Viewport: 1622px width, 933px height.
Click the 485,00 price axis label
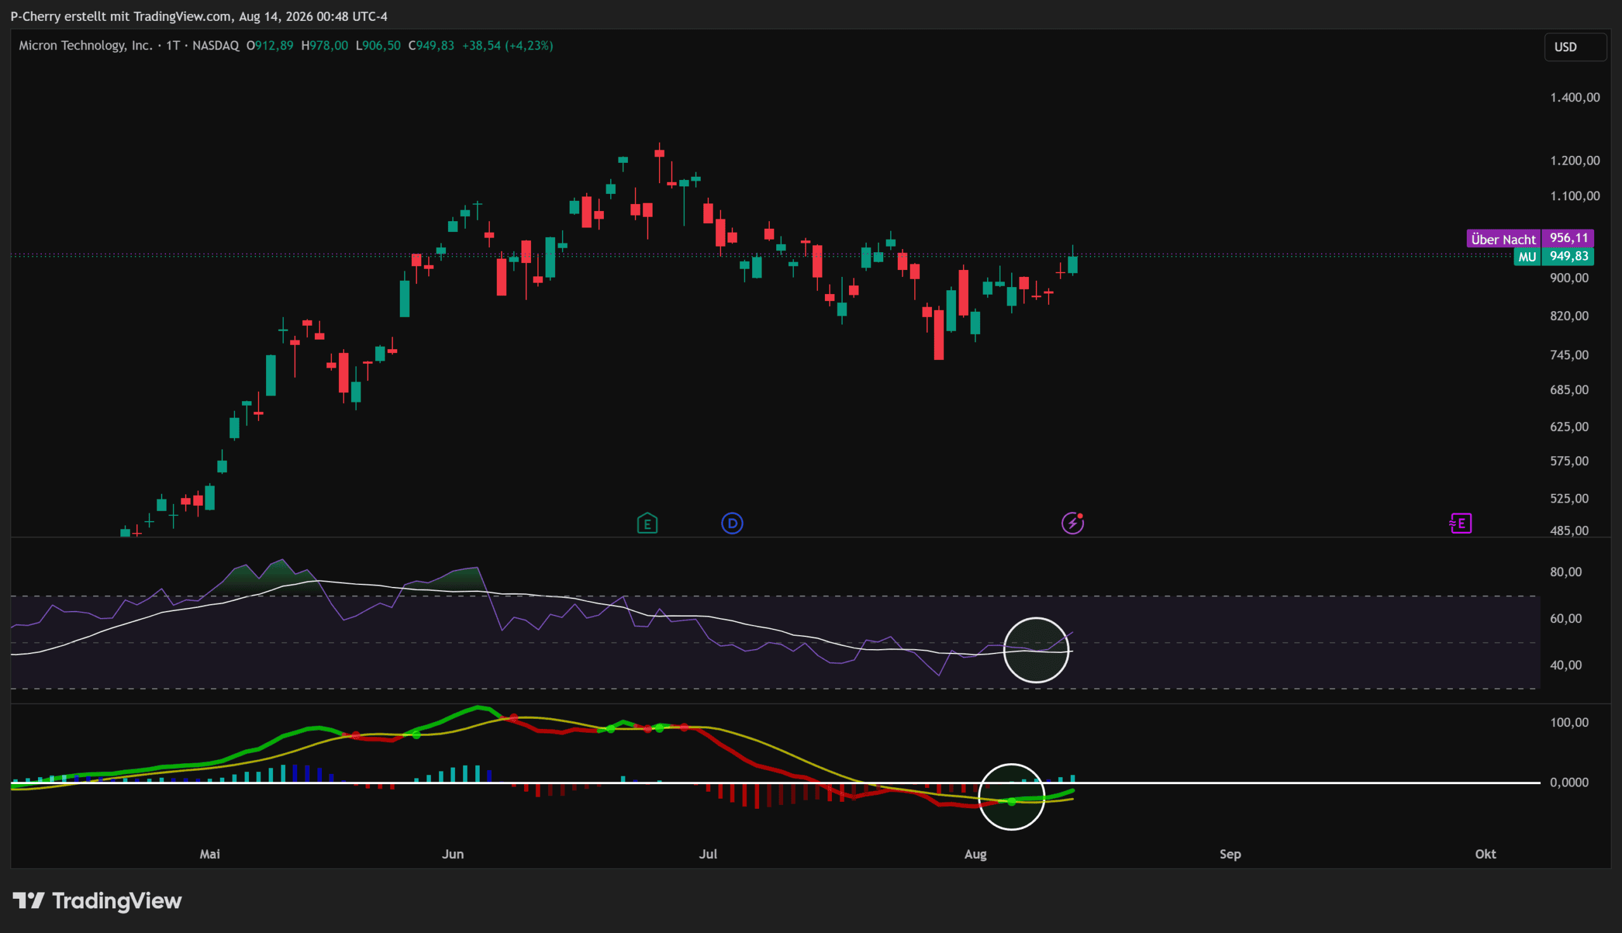tap(1569, 531)
